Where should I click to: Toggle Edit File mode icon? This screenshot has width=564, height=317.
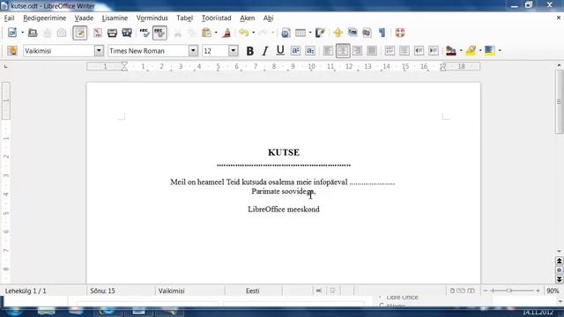(x=80, y=33)
